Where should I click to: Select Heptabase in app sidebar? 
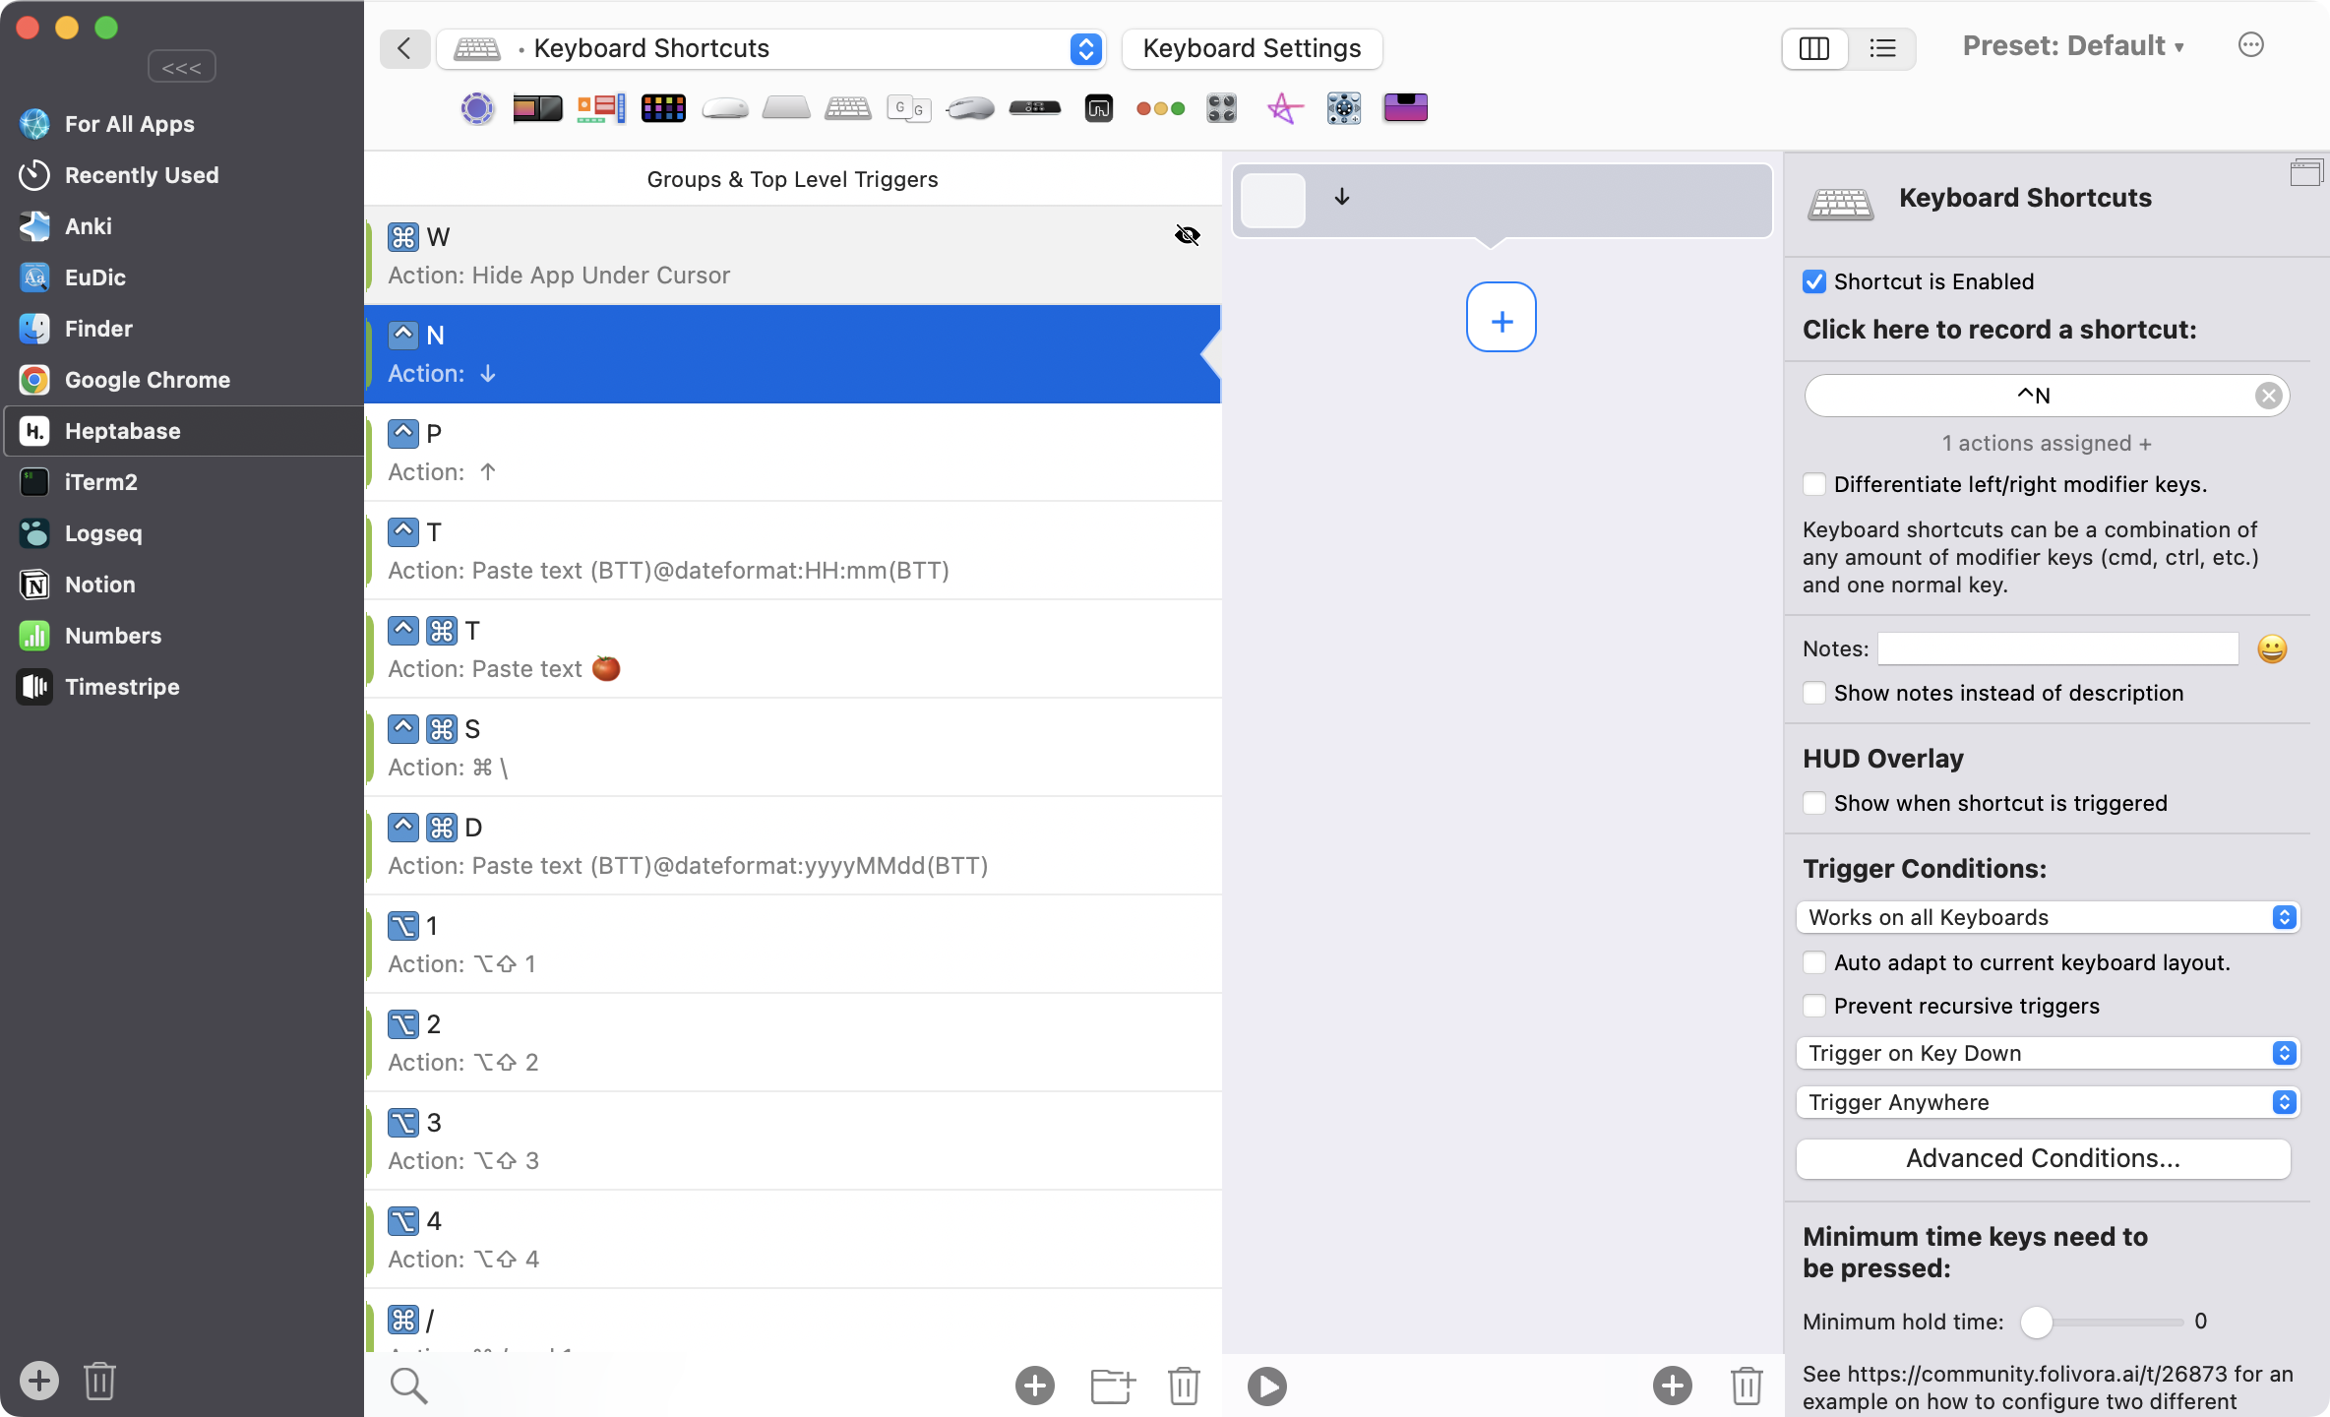[x=122, y=431]
